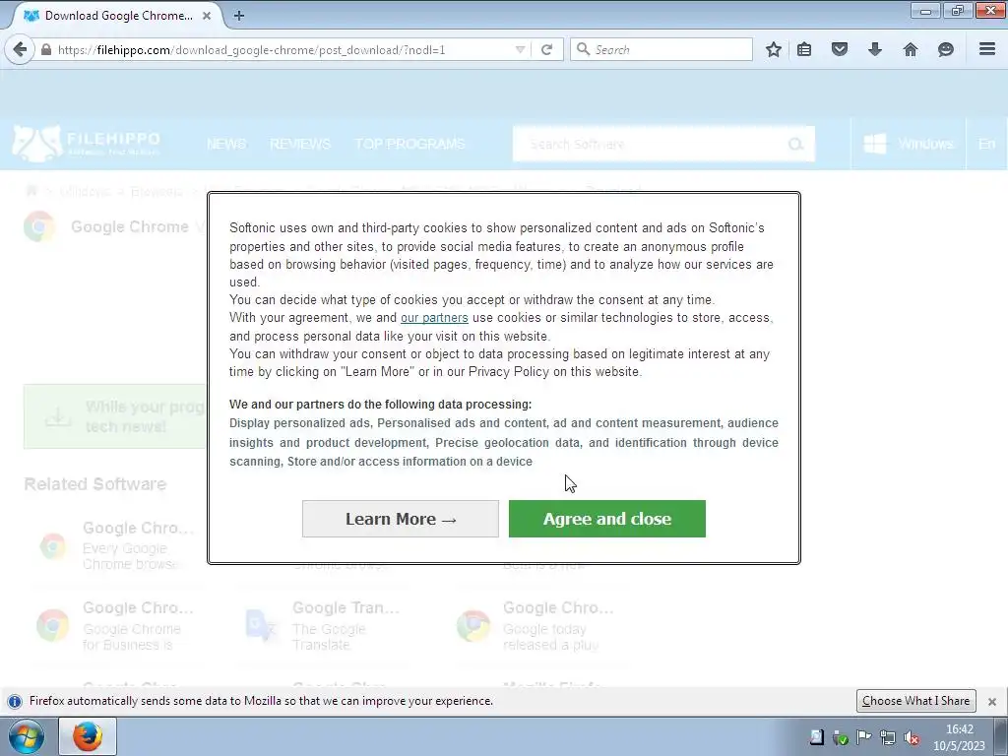Click the home breadcrumb icon
1008x756 pixels.
tap(31, 191)
